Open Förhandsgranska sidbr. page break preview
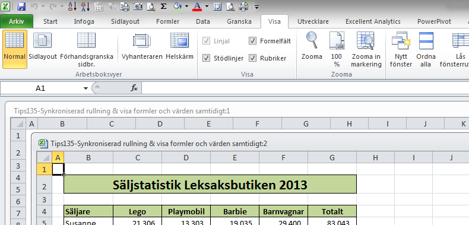Viewport: 469px width, 225px height. (87, 49)
